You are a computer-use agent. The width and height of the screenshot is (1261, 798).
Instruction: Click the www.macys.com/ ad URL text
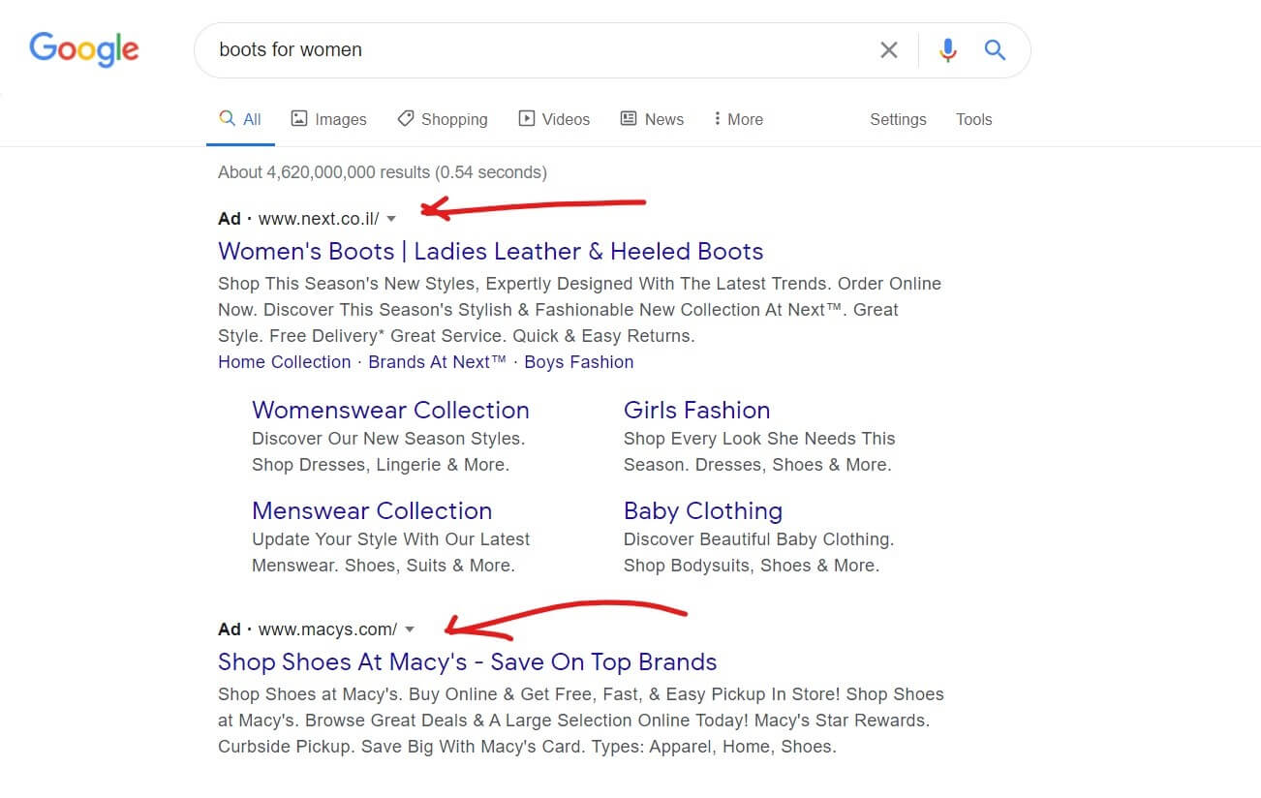click(327, 629)
